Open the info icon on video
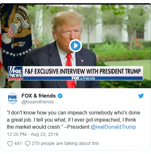The height and width of the screenshot is (154, 151). click(x=146, y=8)
